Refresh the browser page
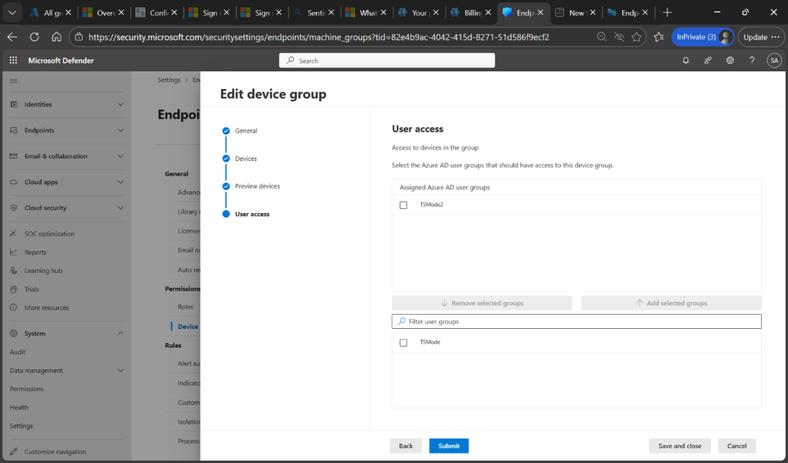The image size is (788, 463). click(x=34, y=37)
